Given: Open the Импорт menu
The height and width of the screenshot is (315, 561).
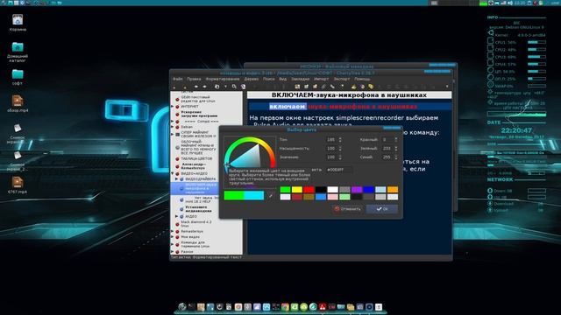Looking at the screenshot, I should (321, 79).
